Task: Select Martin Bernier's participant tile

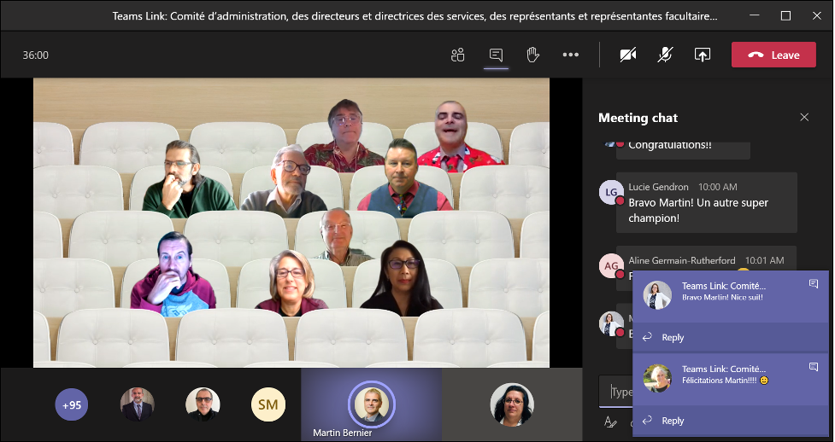Action: point(371,405)
